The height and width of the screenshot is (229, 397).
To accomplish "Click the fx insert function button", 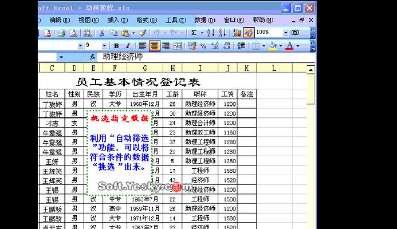I will click(92, 57).
